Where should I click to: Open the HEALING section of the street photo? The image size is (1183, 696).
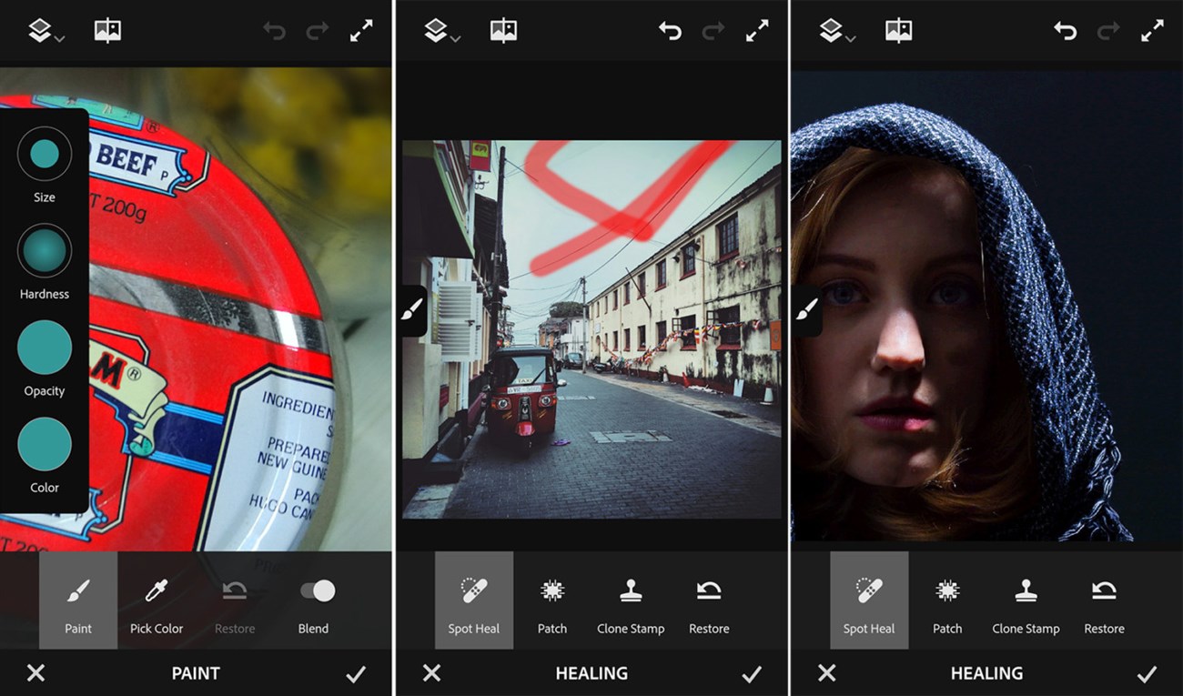591,673
